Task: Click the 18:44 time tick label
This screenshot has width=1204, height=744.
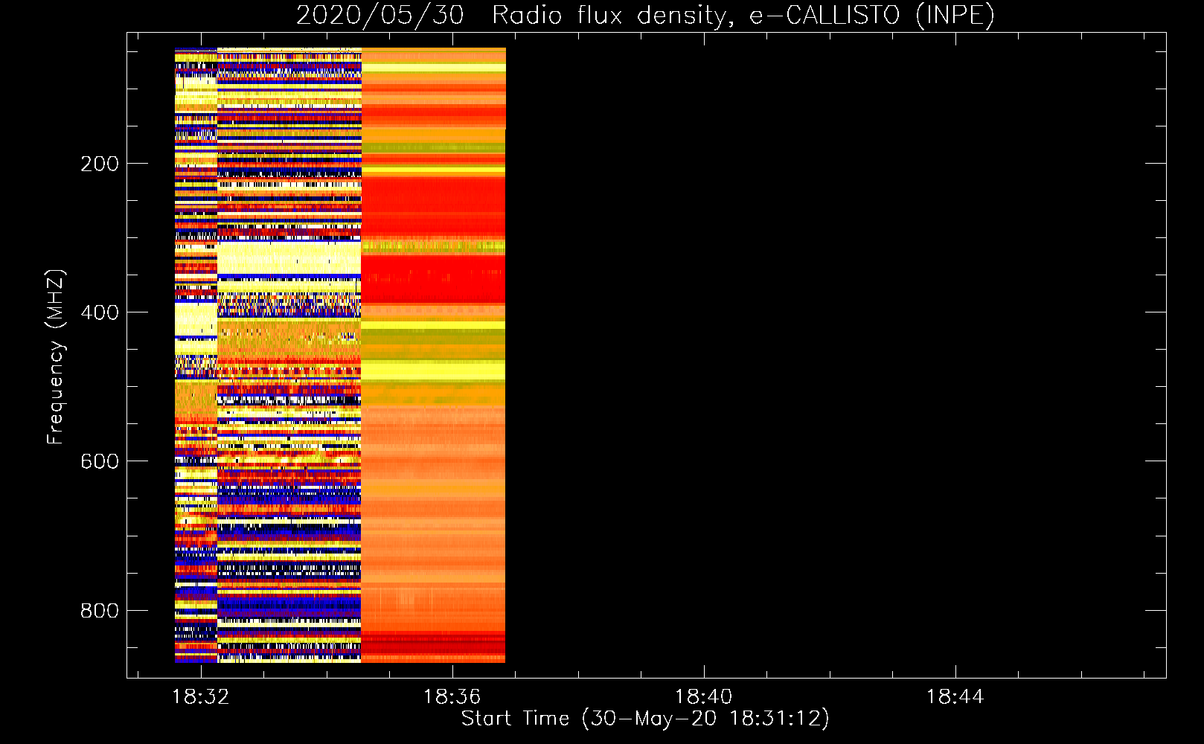Action: [955, 696]
